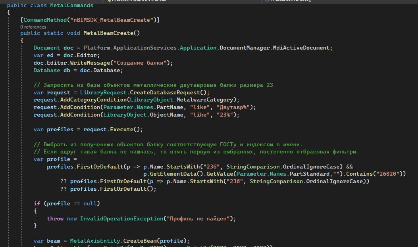Image resolution: width=418 pixels, height=247 pixels.
Task: Click the GetElementData method call
Action: pyautogui.click(x=173, y=174)
